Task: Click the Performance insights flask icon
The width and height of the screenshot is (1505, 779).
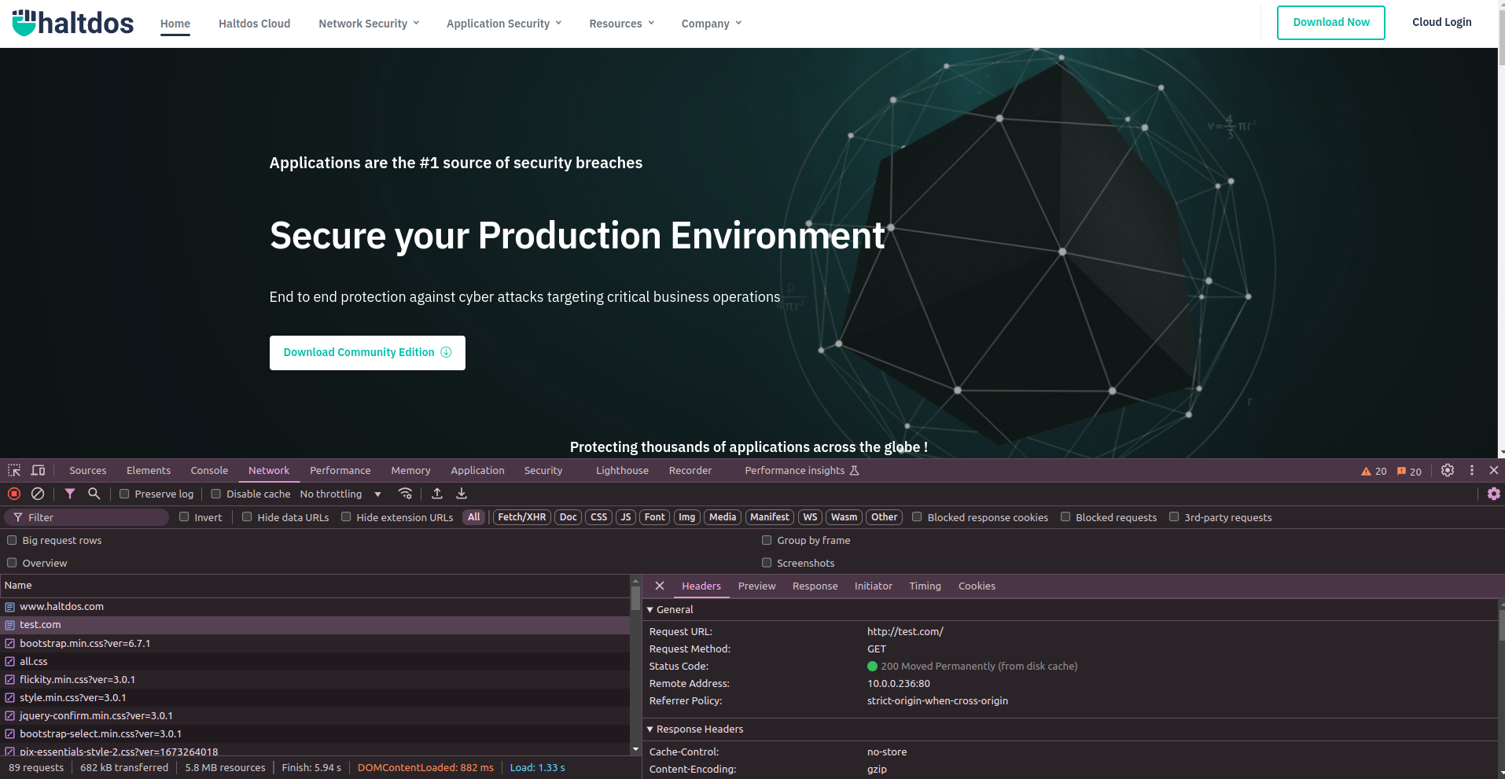Action: pos(855,470)
